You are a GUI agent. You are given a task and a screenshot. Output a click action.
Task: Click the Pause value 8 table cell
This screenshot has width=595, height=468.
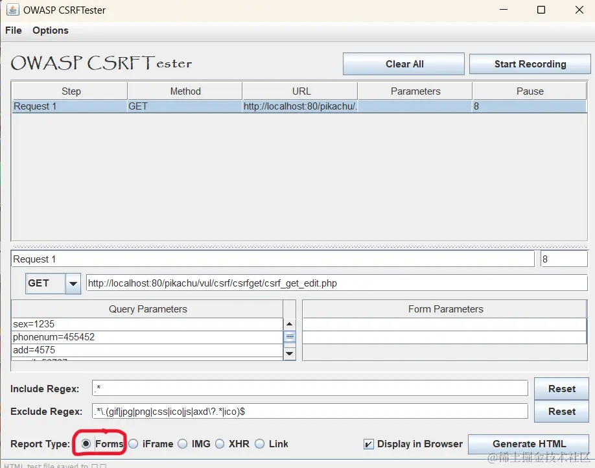(x=530, y=106)
